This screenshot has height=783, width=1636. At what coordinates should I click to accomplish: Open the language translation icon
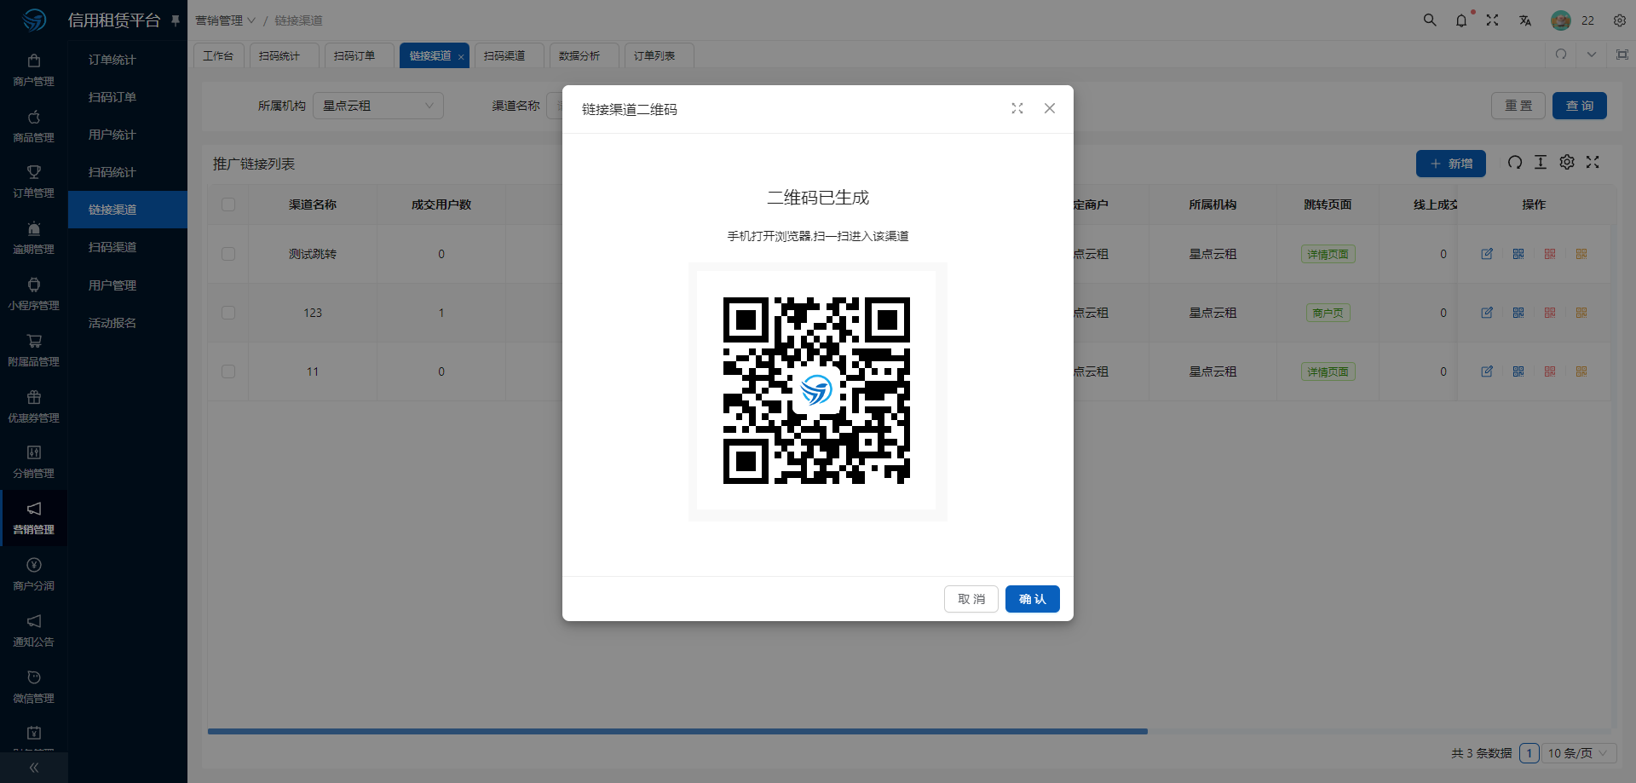1525,20
